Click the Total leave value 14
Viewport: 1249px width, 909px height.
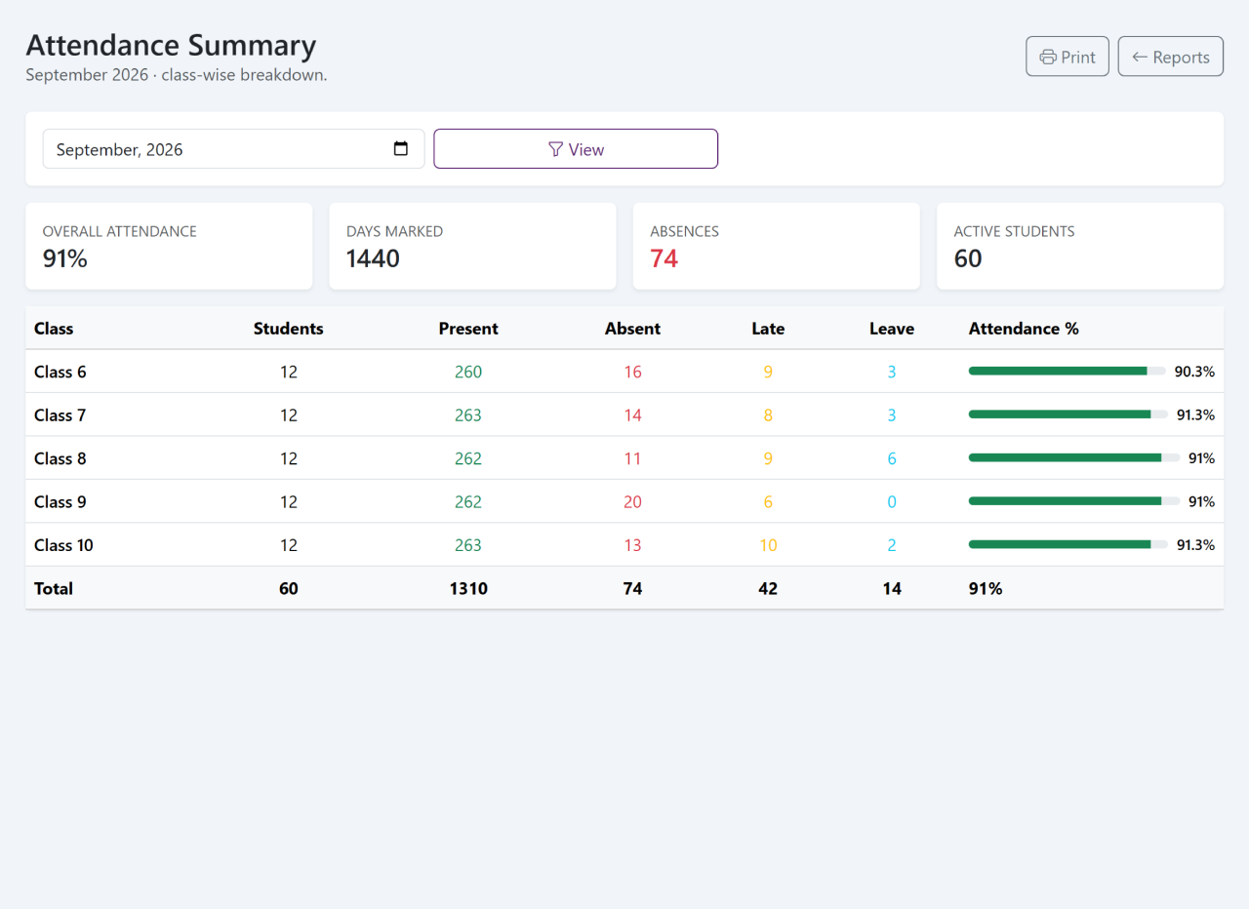892,588
